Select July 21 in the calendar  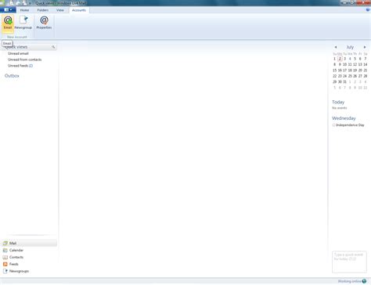[x=366, y=70]
